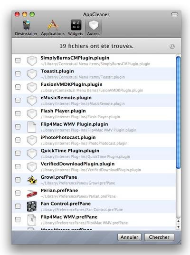Click the magnifier search icon in status bar
190x255 pixels.
[x=172, y=47]
